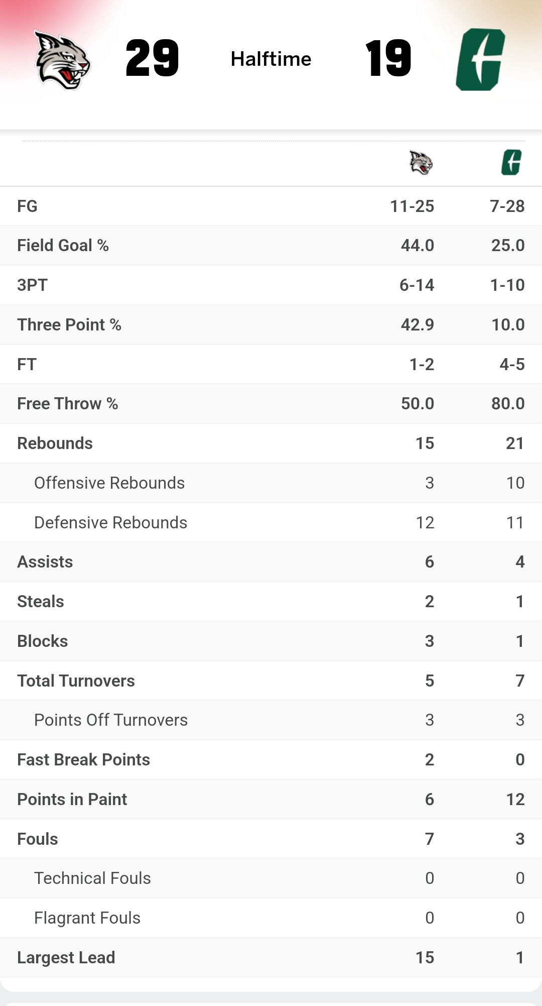This screenshot has width=542, height=1006.
Task: Click the home score 29
Action: click(152, 59)
